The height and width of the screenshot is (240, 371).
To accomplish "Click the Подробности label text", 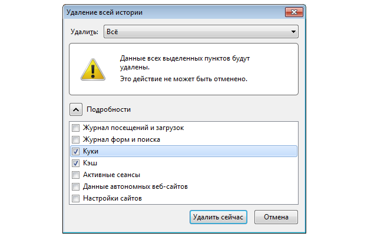I will (108, 109).
